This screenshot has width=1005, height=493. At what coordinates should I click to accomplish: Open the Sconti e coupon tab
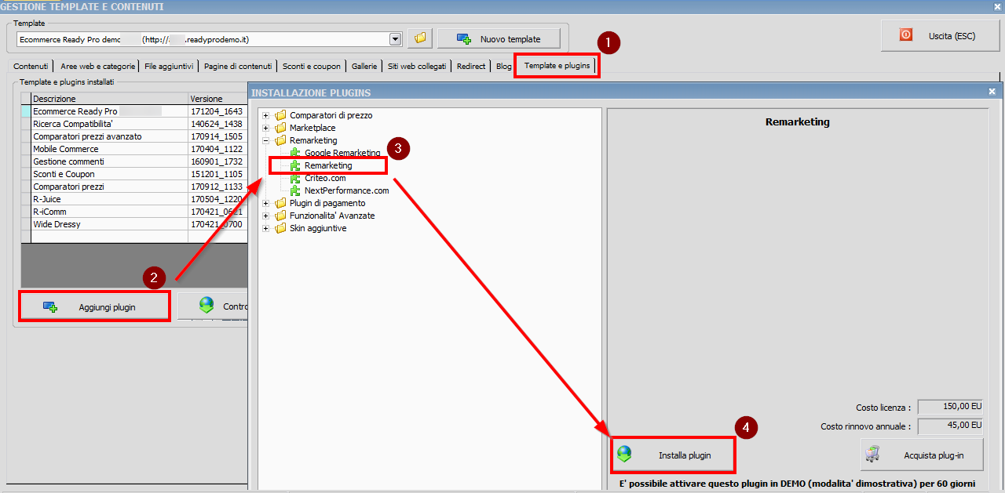pyautogui.click(x=312, y=67)
